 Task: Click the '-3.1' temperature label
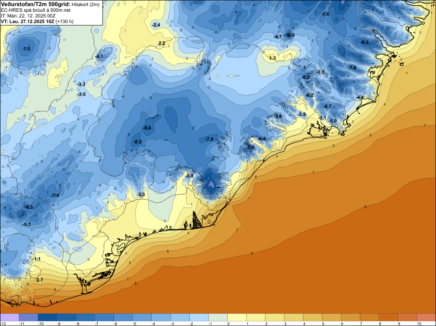click(x=322, y=118)
